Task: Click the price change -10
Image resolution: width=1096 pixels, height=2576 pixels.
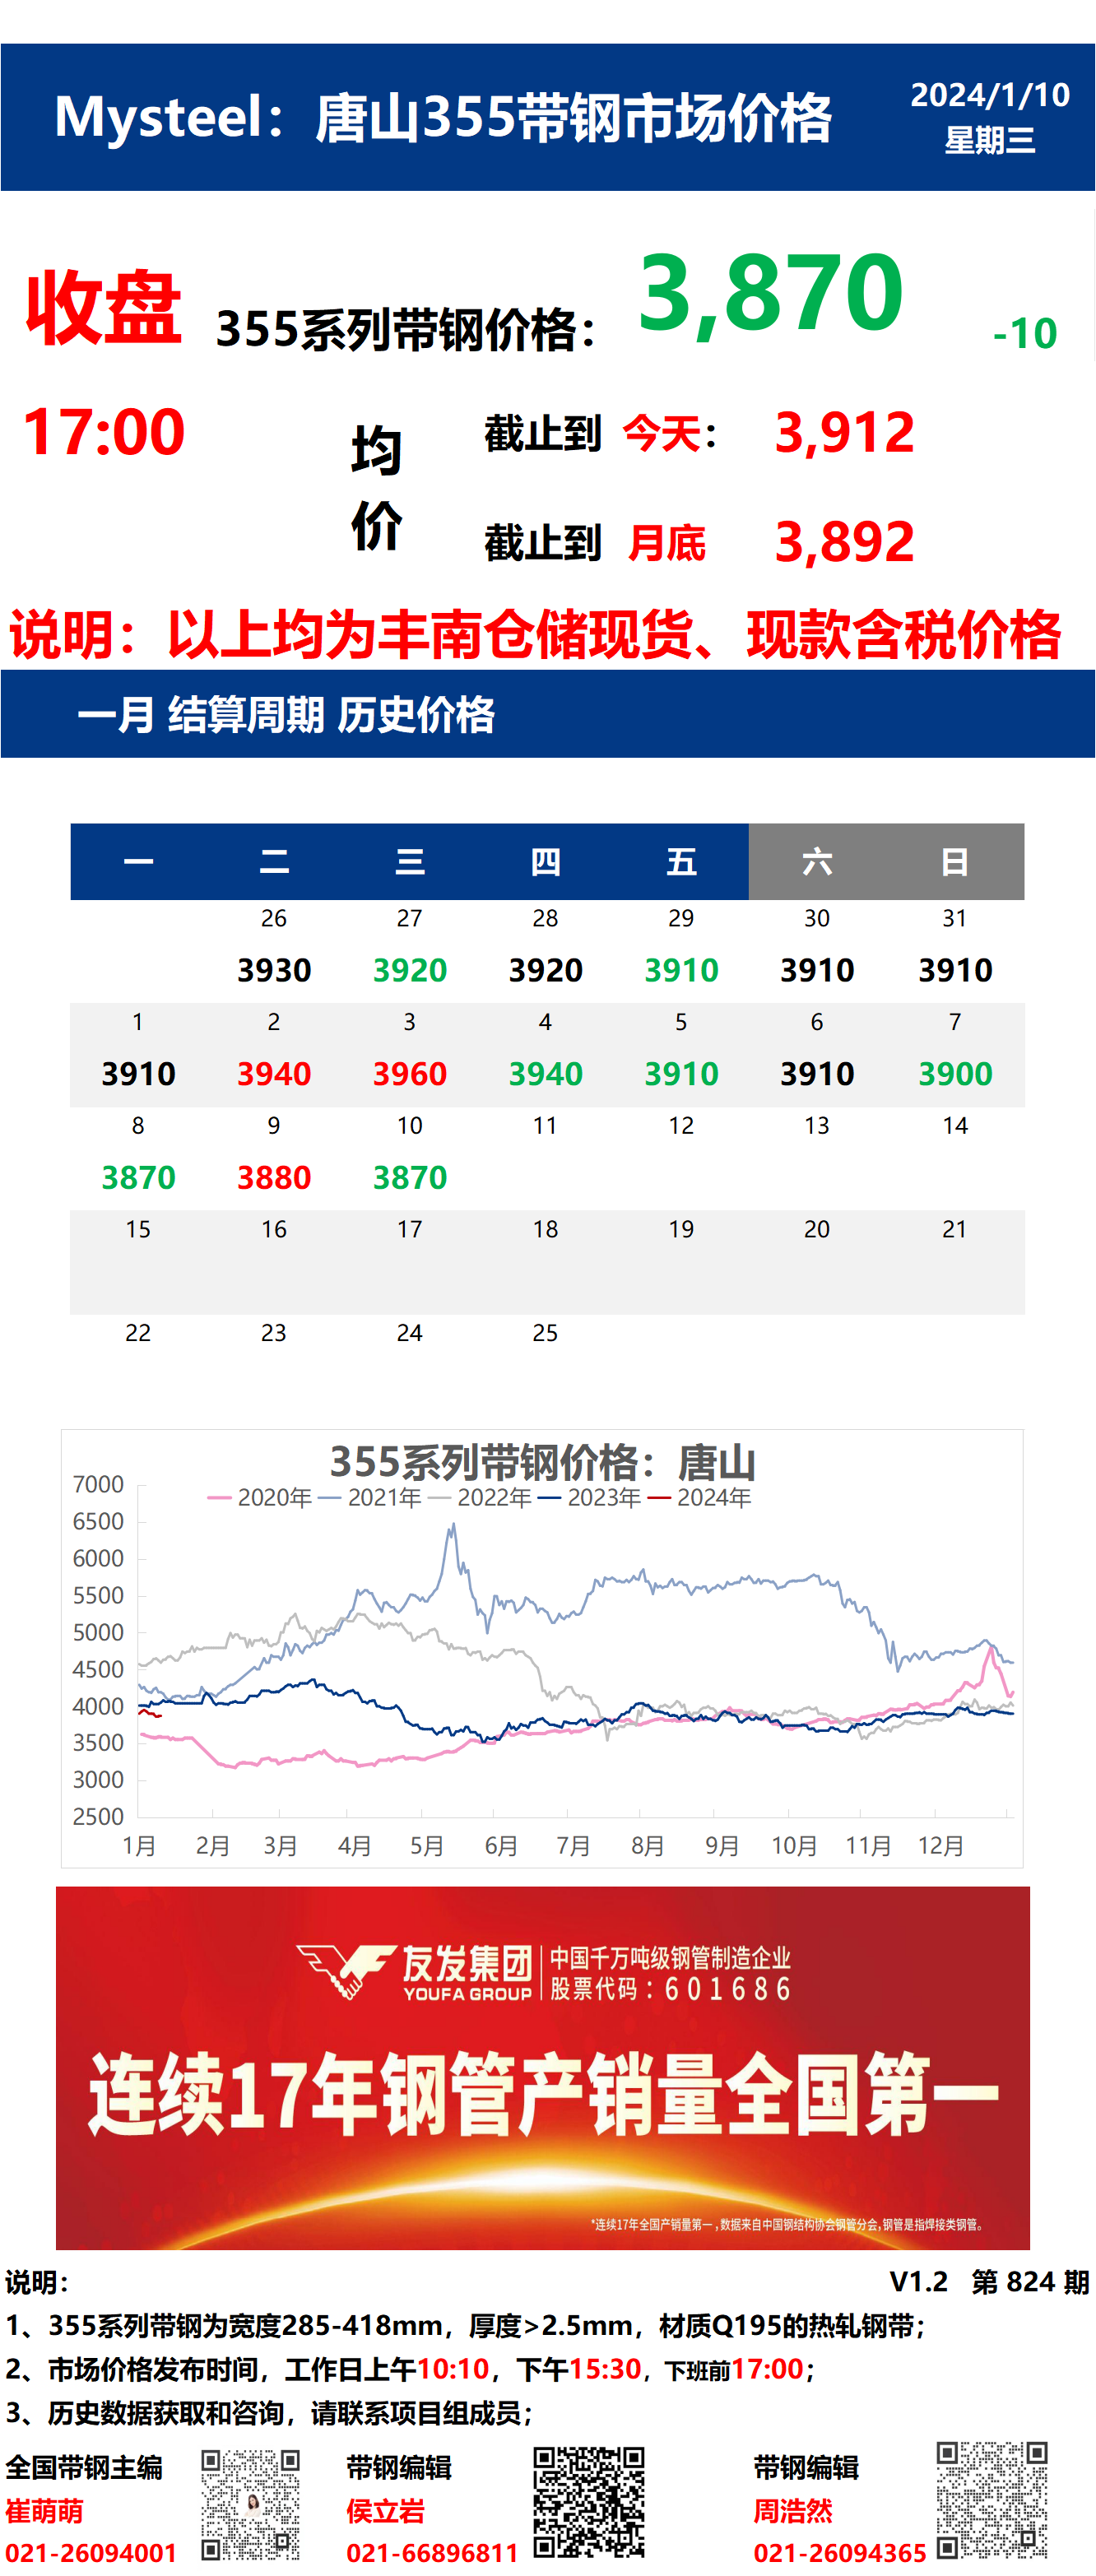Action: pyautogui.click(x=1025, y=333)
